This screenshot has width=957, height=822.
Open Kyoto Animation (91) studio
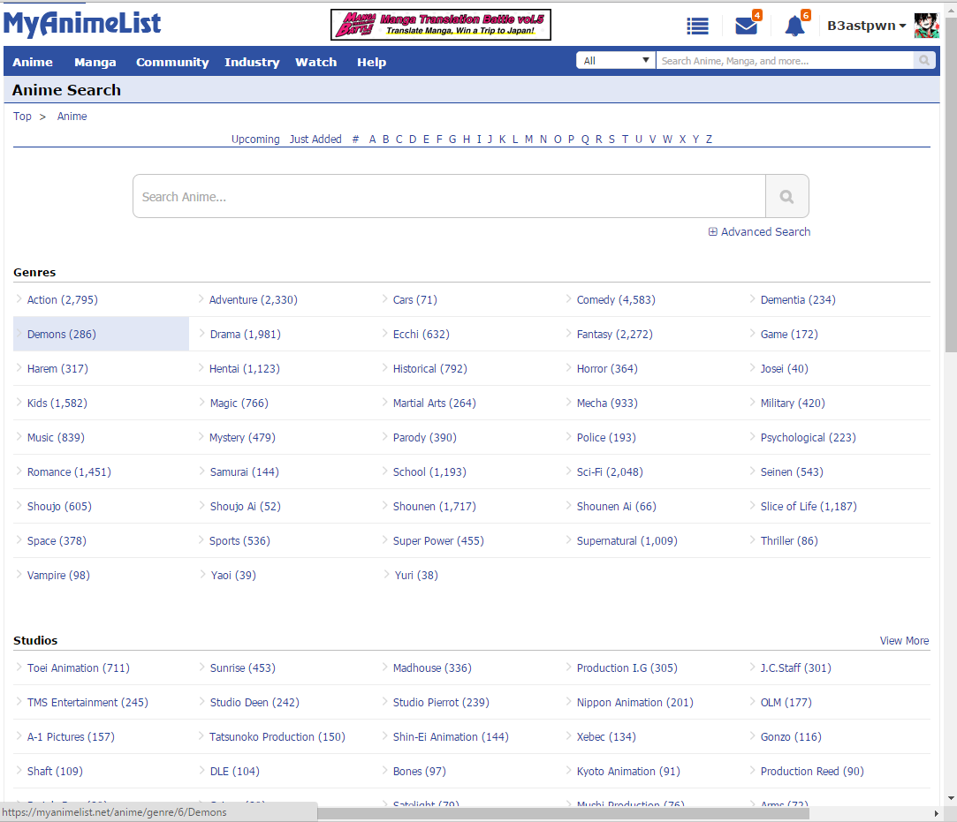[628, 772]
